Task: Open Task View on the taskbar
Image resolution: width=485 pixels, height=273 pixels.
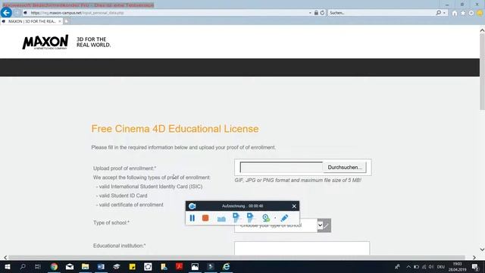Action: click(38, 266)
